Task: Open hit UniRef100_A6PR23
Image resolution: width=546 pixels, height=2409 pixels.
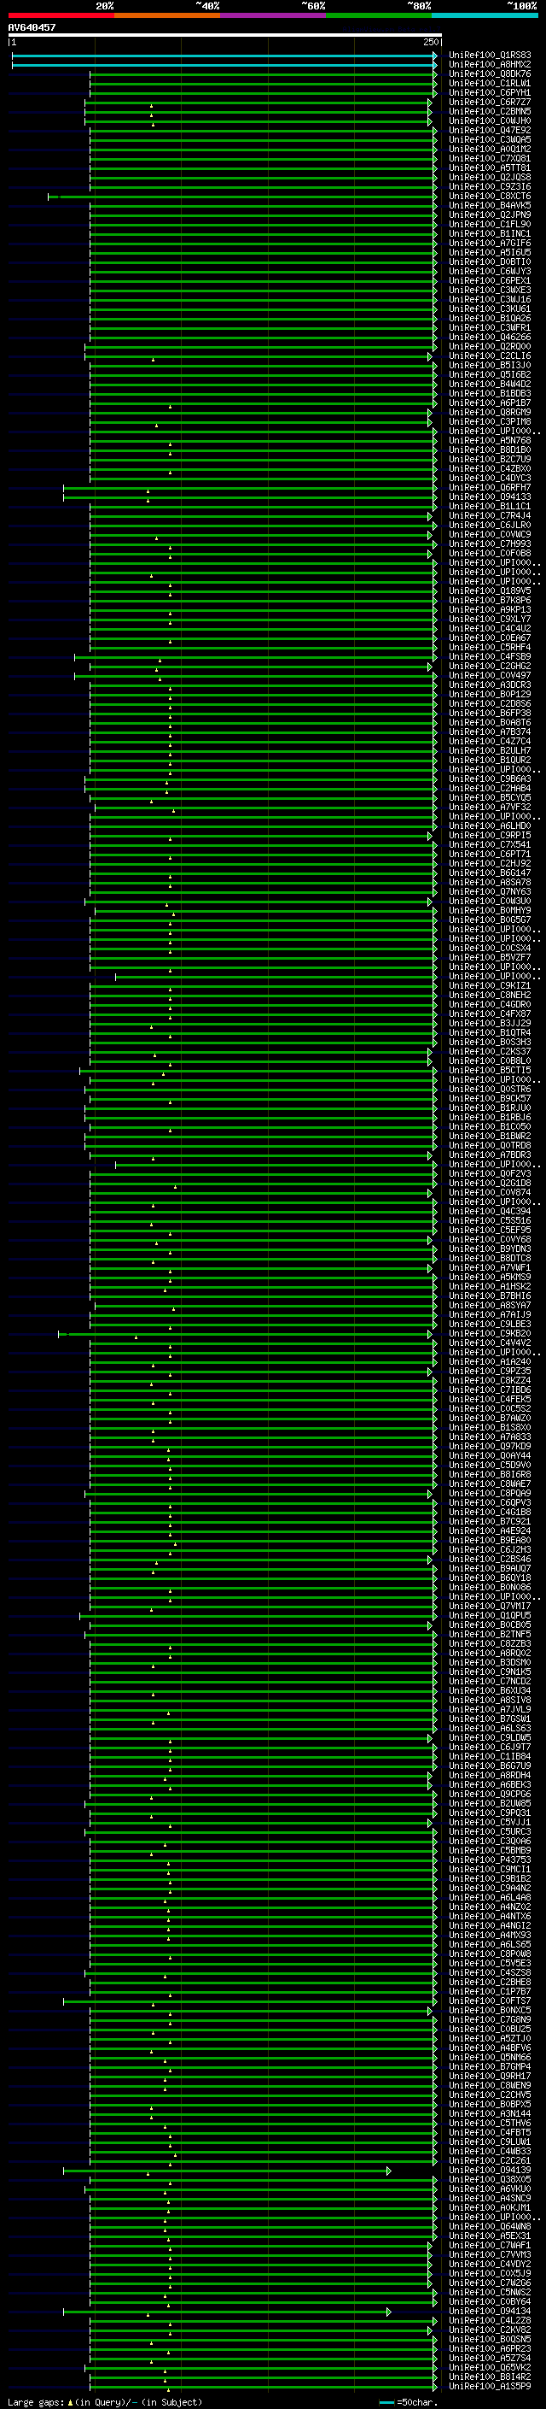Action: pyautogui.click(x=490, y=2348)
